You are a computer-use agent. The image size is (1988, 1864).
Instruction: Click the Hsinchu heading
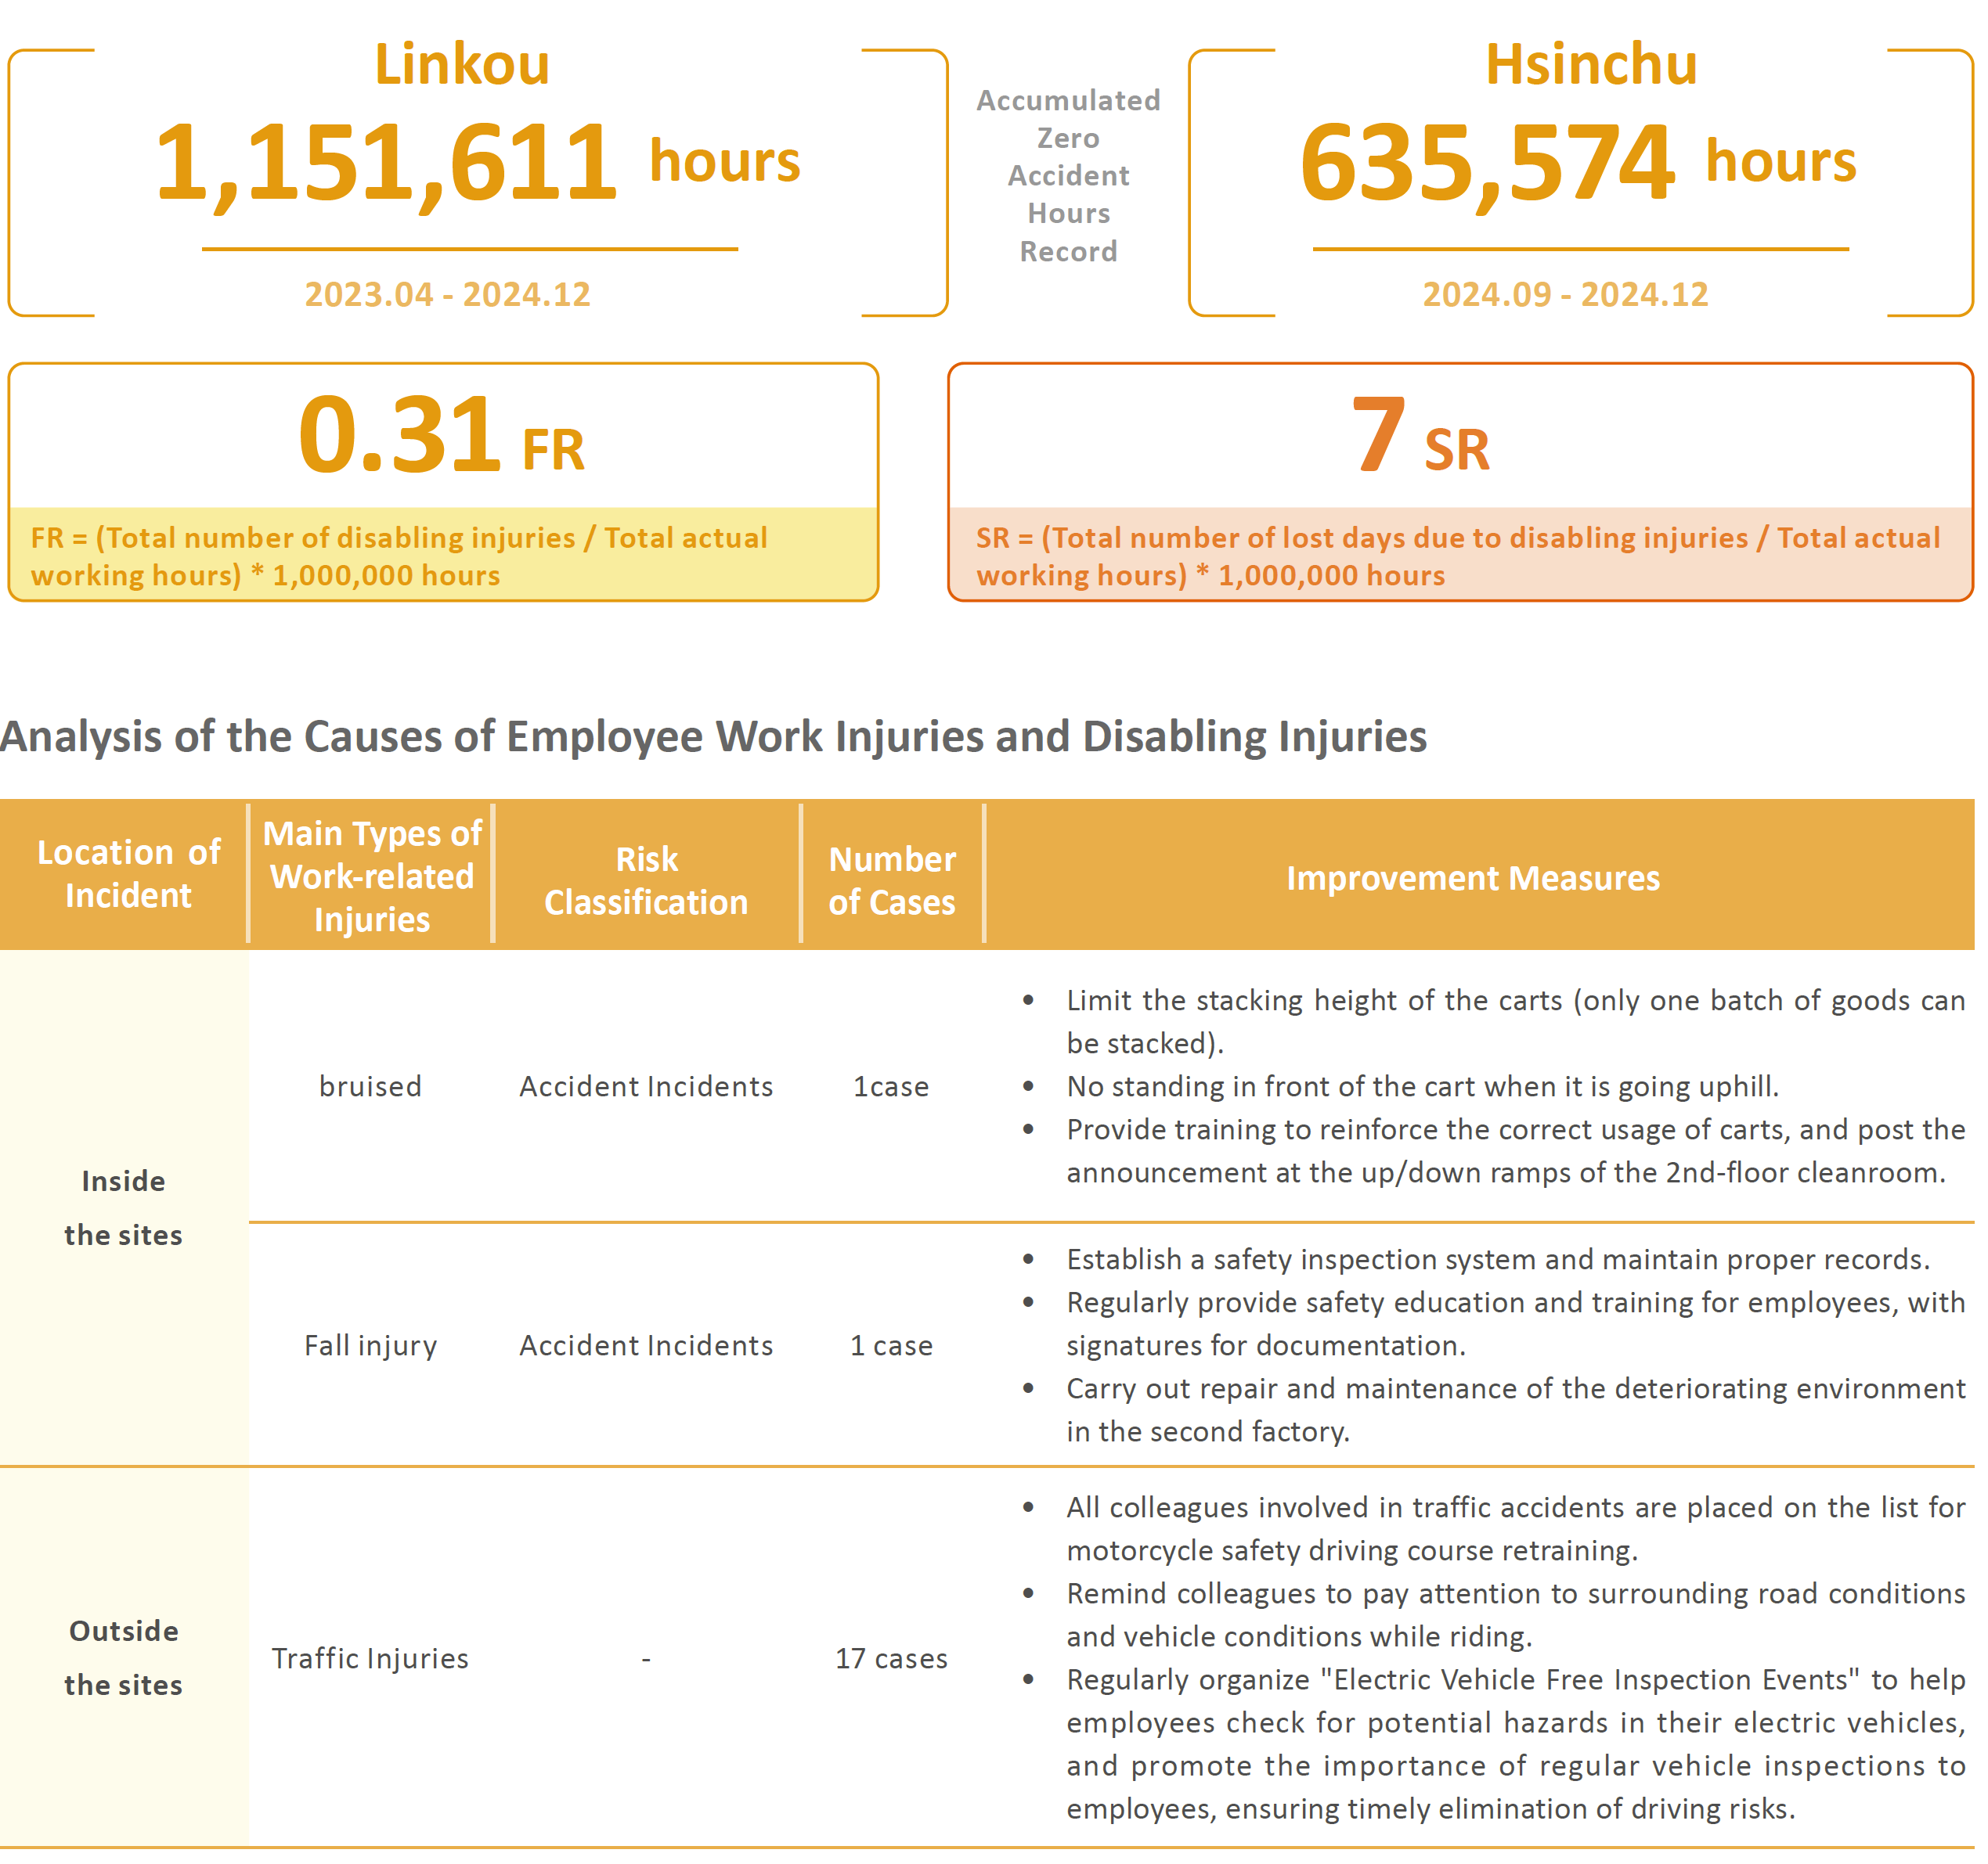[1590, 64]
